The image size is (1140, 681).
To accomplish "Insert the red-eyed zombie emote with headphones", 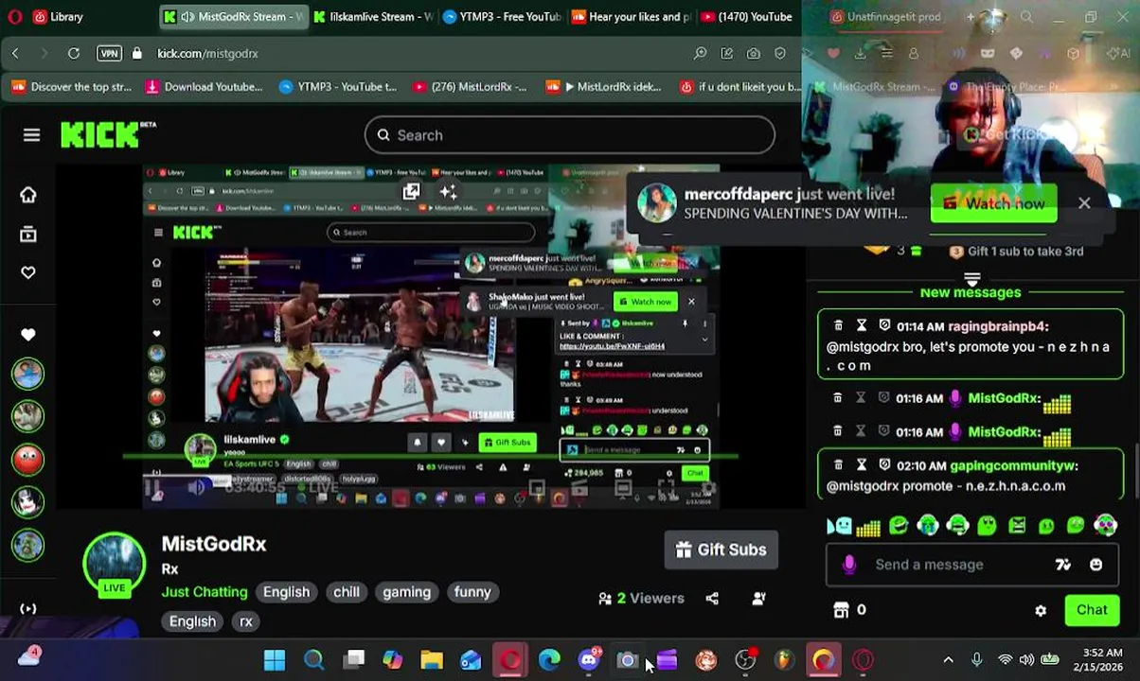I will [x=1105, y=526].
